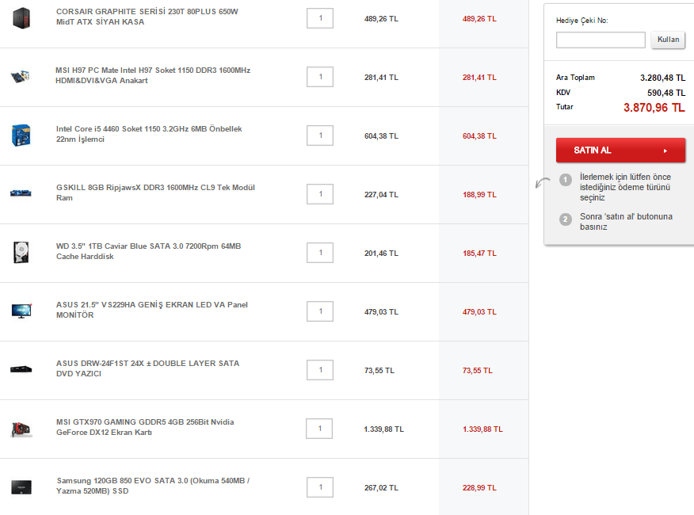This screenshot has height=515, width=694.
Task: Open the ASUS VS229HA monitor thumbnail
Action: click(x=21, y=311)
